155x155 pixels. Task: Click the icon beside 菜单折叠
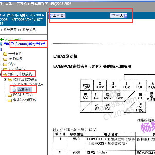coord(20,30)
